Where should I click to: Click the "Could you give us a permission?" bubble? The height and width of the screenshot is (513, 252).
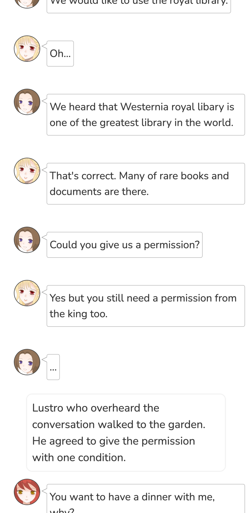coord(125,245)
